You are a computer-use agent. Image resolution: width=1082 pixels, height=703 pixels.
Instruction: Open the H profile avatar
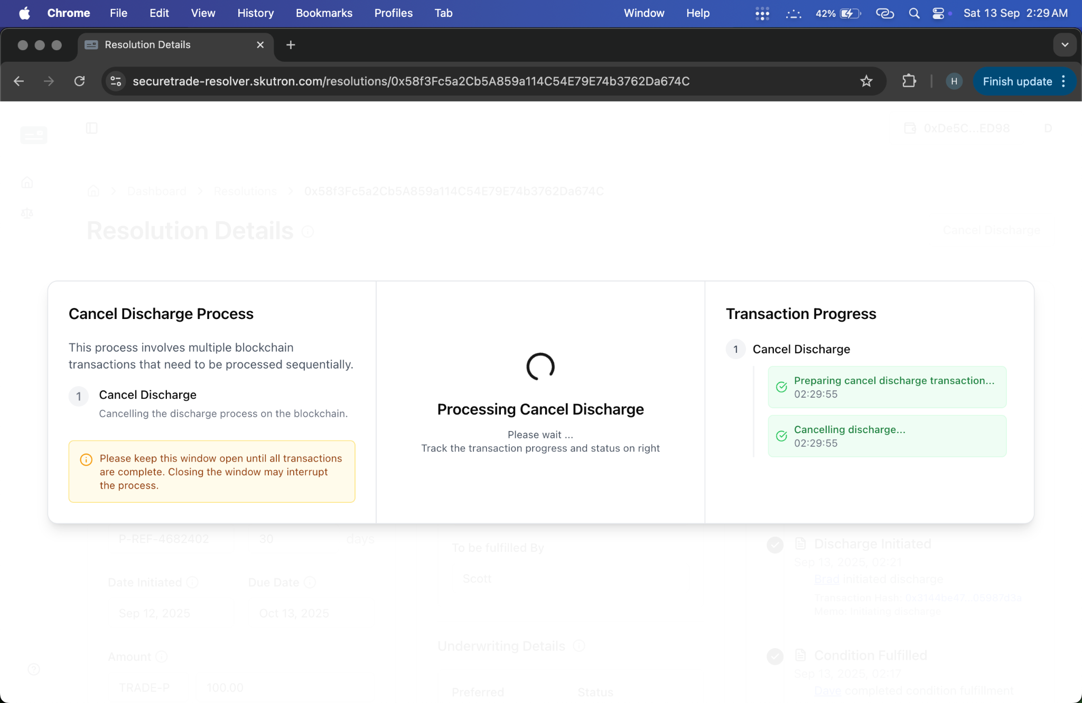[954, 81]
